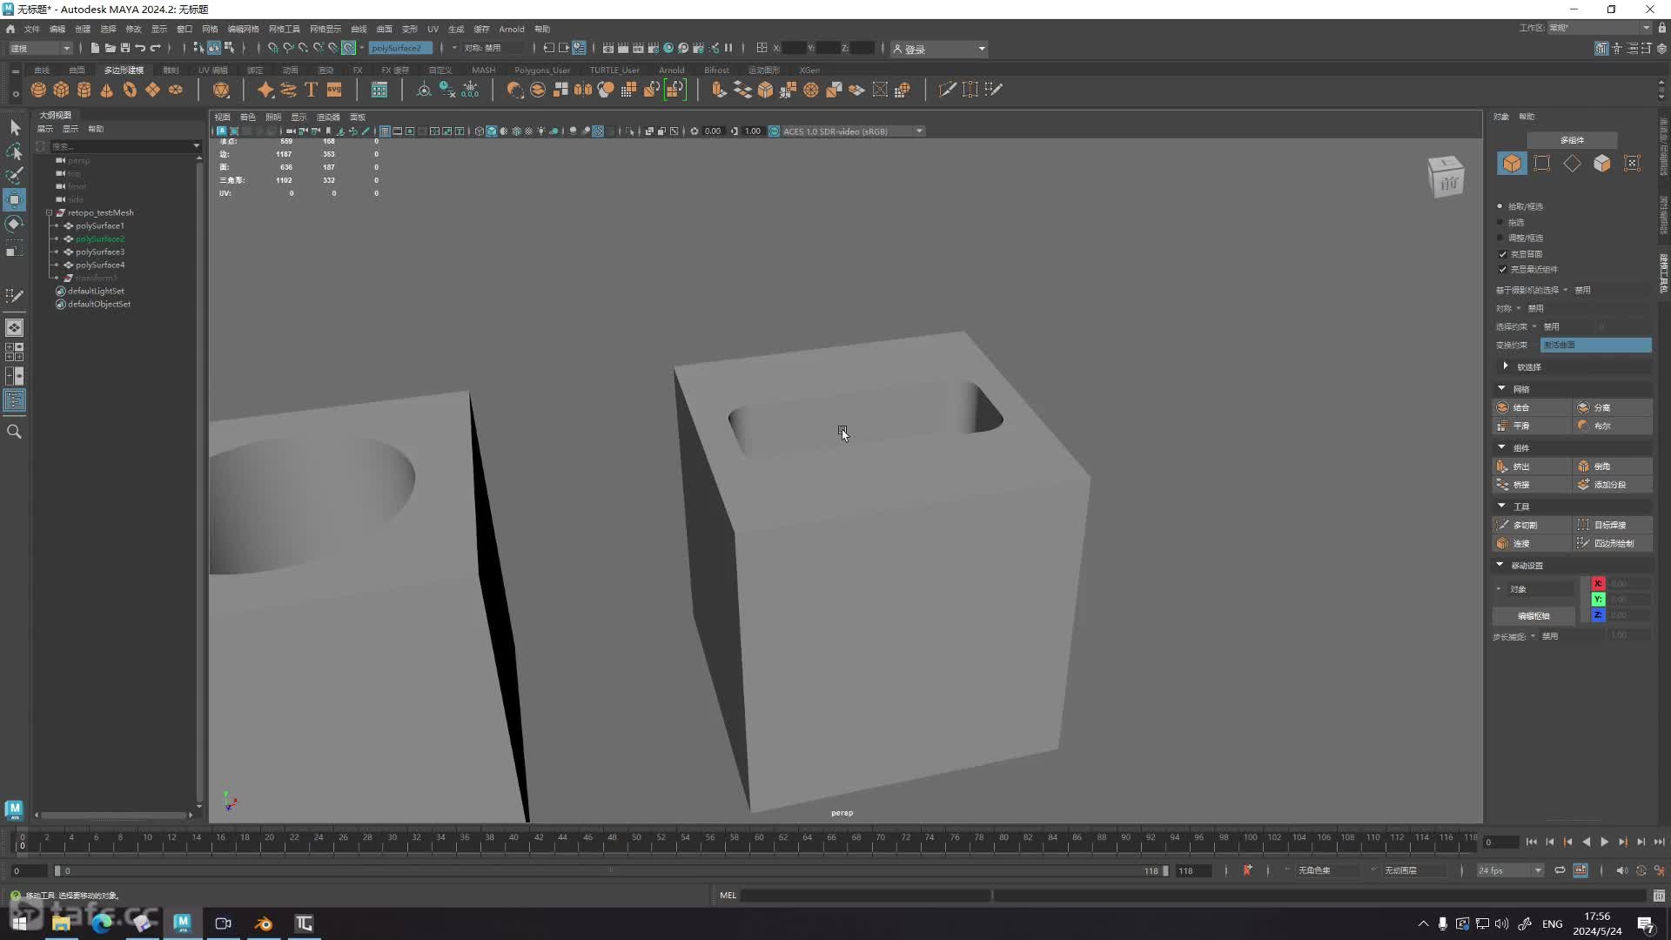Select the 调整/框选 radio option
Image resolution: width=1671 pixels, height=940 pixels.
[x=1500, y=238]
